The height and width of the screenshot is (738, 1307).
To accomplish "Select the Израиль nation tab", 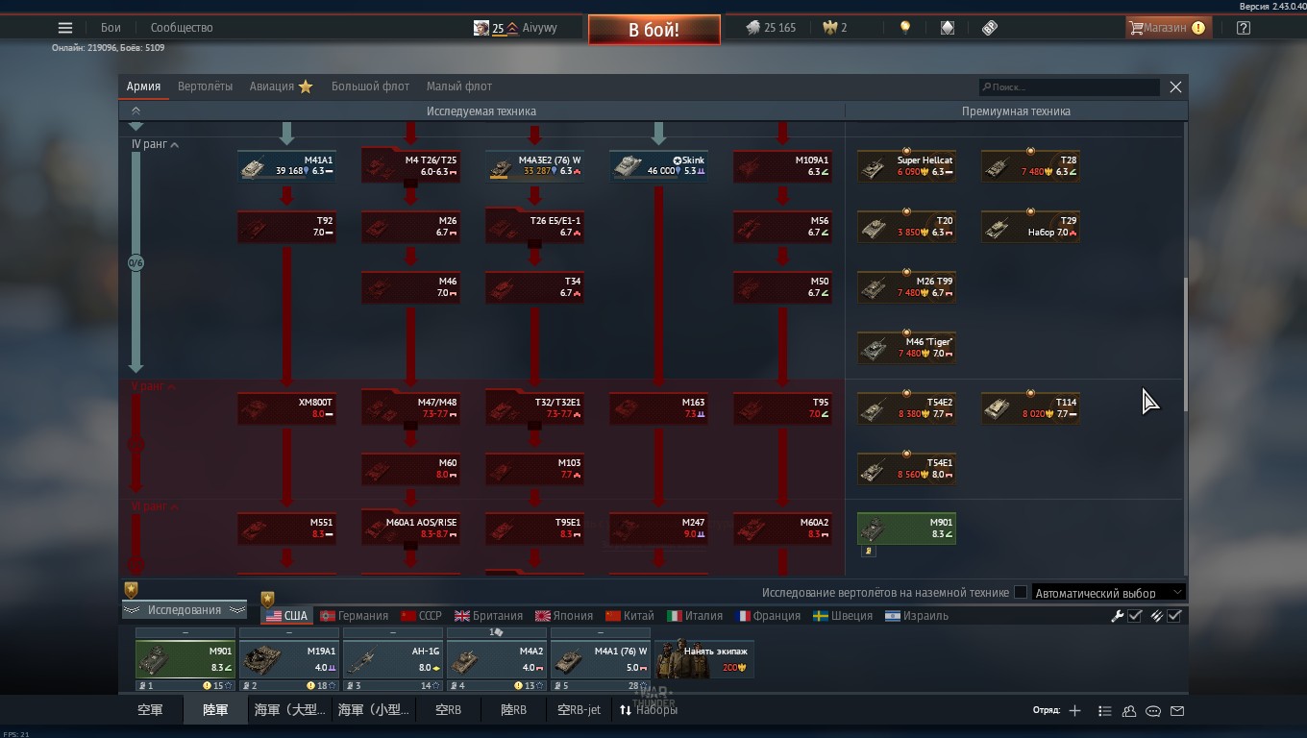I will pyautogui.click(x=917, y=616).
